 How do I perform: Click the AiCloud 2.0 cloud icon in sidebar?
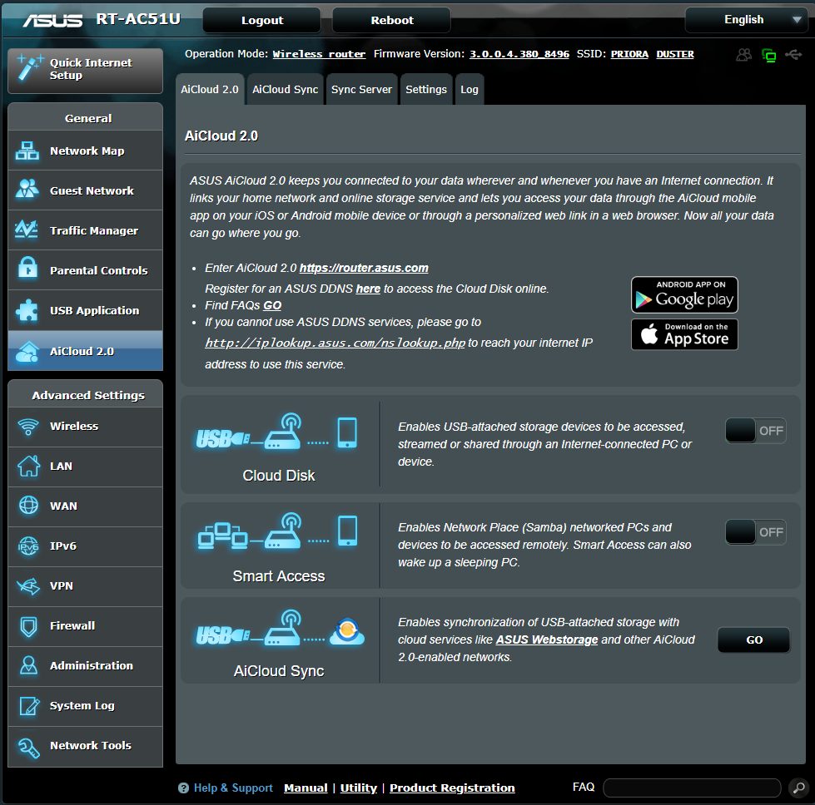tap(27, 351)
